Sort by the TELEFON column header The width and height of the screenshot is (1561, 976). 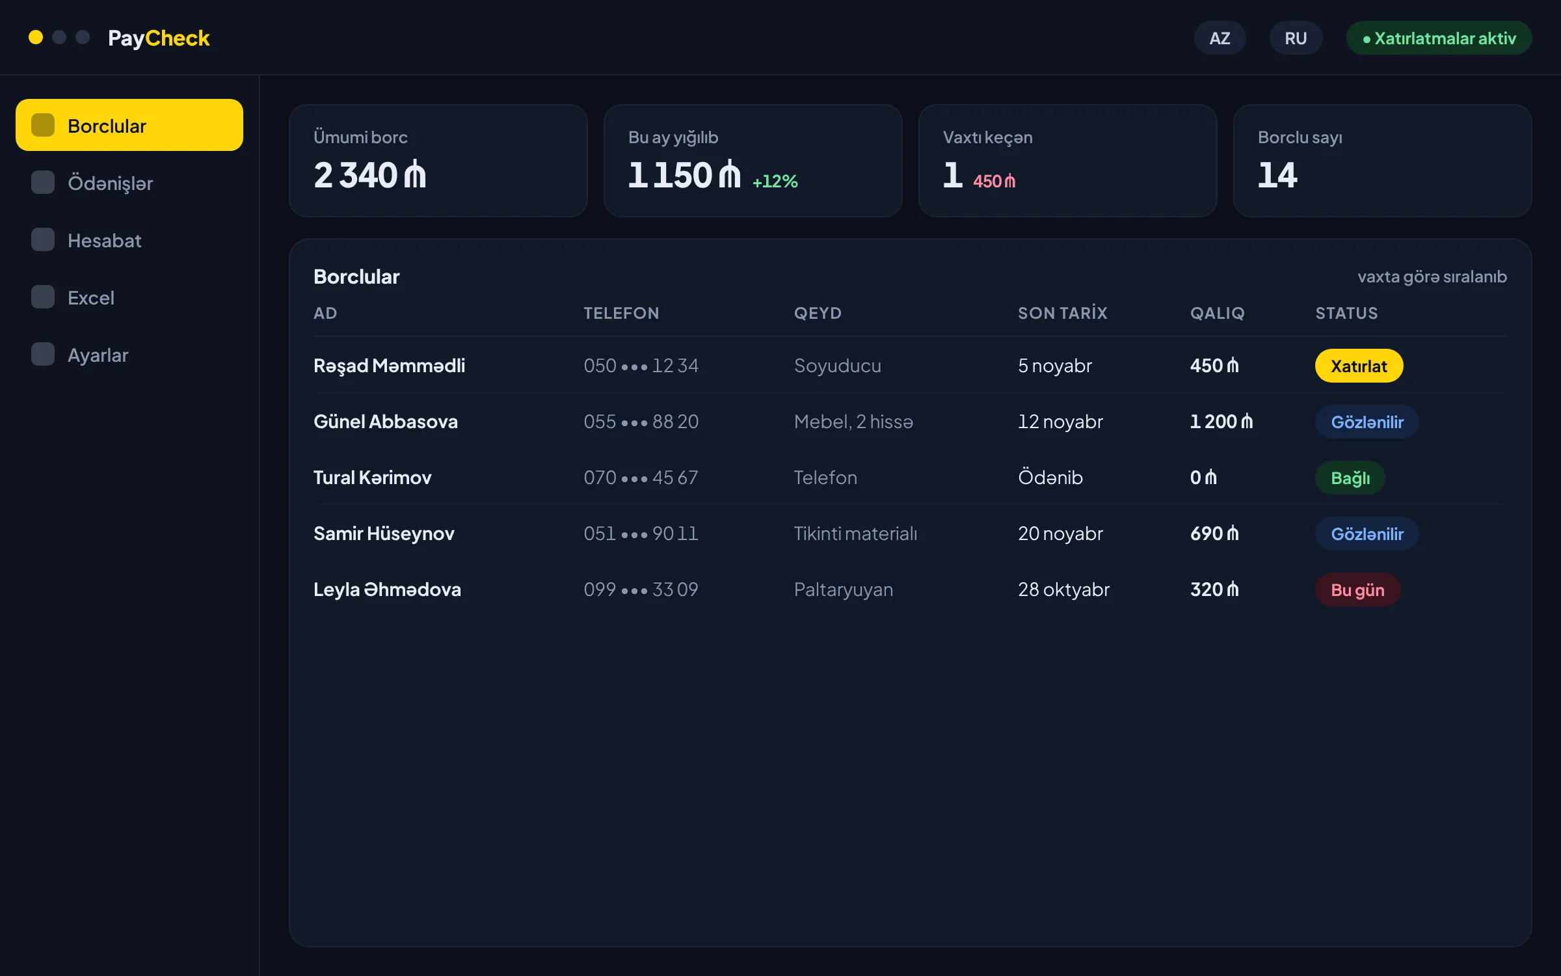click(621, 313)
